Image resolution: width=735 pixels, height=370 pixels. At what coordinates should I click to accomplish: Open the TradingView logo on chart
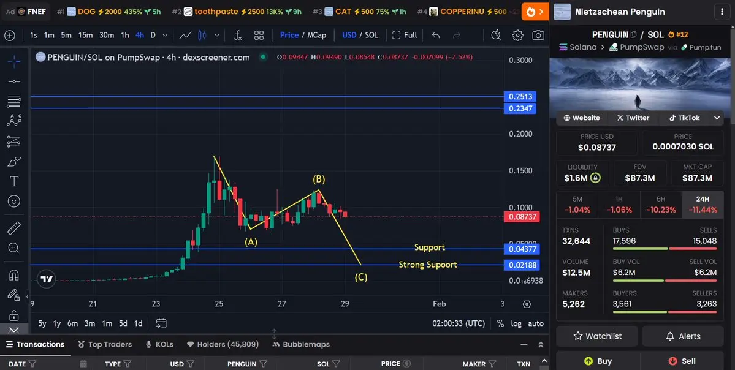47,279
